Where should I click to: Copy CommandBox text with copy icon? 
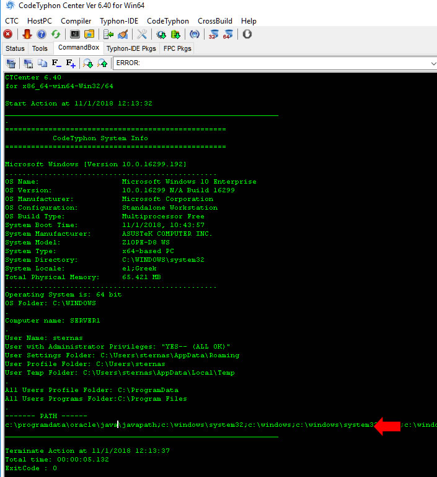[42, 63]
